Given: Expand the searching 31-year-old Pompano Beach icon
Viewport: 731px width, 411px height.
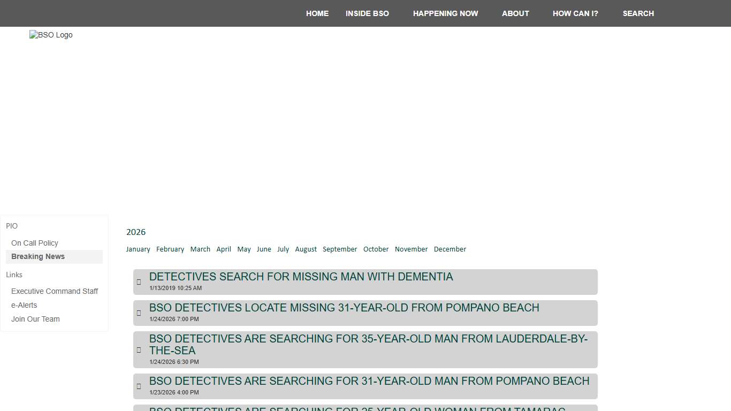Looking at the screenshot, I should [139, 386].
